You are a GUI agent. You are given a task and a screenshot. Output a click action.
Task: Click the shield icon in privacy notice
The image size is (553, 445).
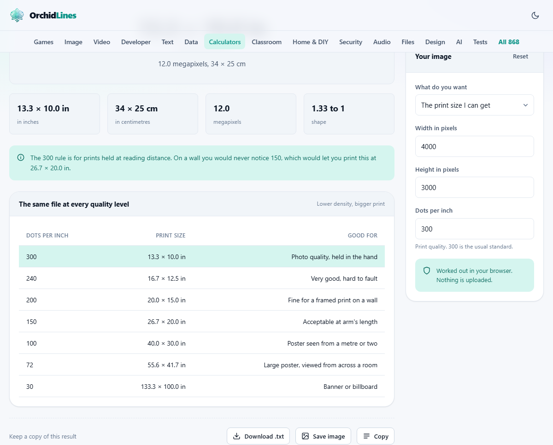(427, 271)
